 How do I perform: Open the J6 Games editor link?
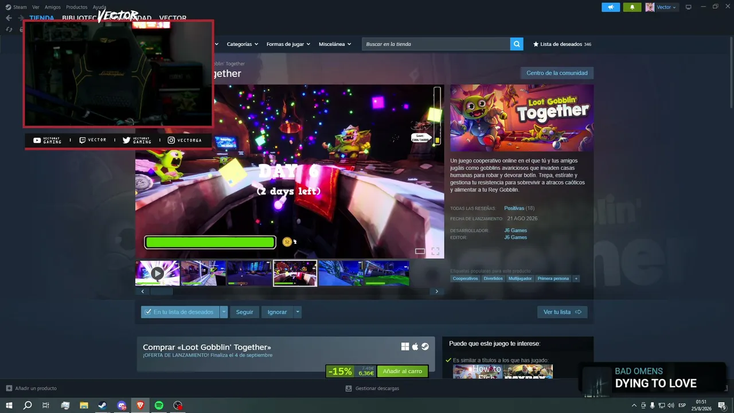pyautogui.click(x=516, y=237)
